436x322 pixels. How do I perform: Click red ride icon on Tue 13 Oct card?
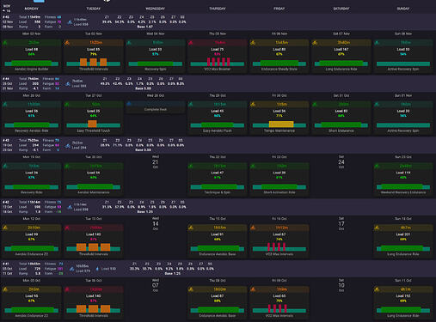point(67,228)
